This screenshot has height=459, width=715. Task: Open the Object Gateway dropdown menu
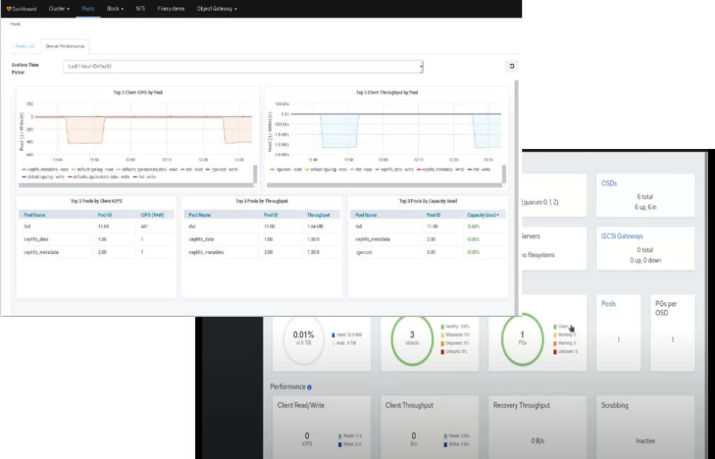pyautogui.click(x=216, y=9)
